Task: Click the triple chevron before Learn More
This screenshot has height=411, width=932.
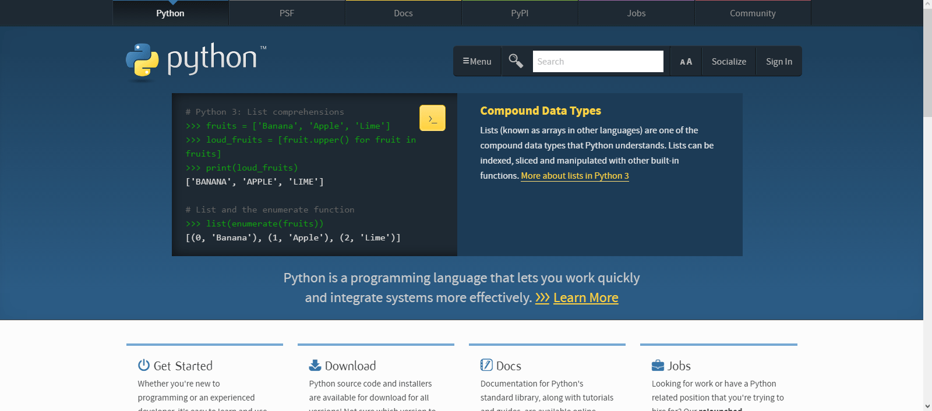Action: [542, 297]
